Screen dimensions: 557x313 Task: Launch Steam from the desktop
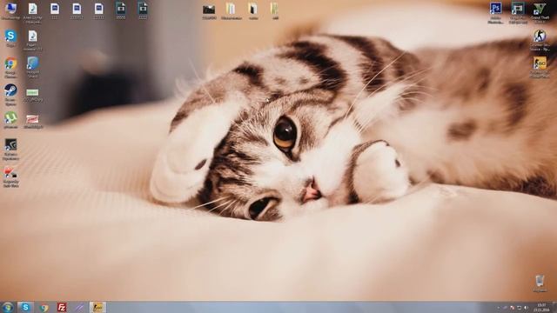pyautogui.click(x=10, y=95)
